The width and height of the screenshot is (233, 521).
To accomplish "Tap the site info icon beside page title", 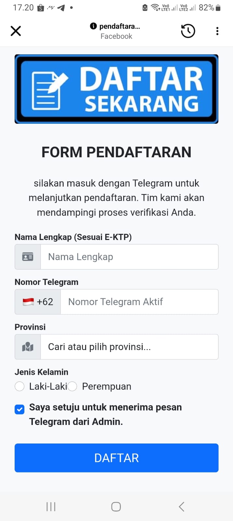I will 93,26.
